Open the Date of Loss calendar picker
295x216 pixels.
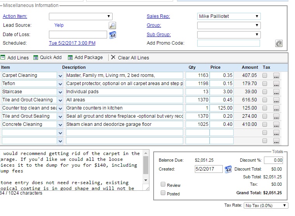click(x=113, y=35)
